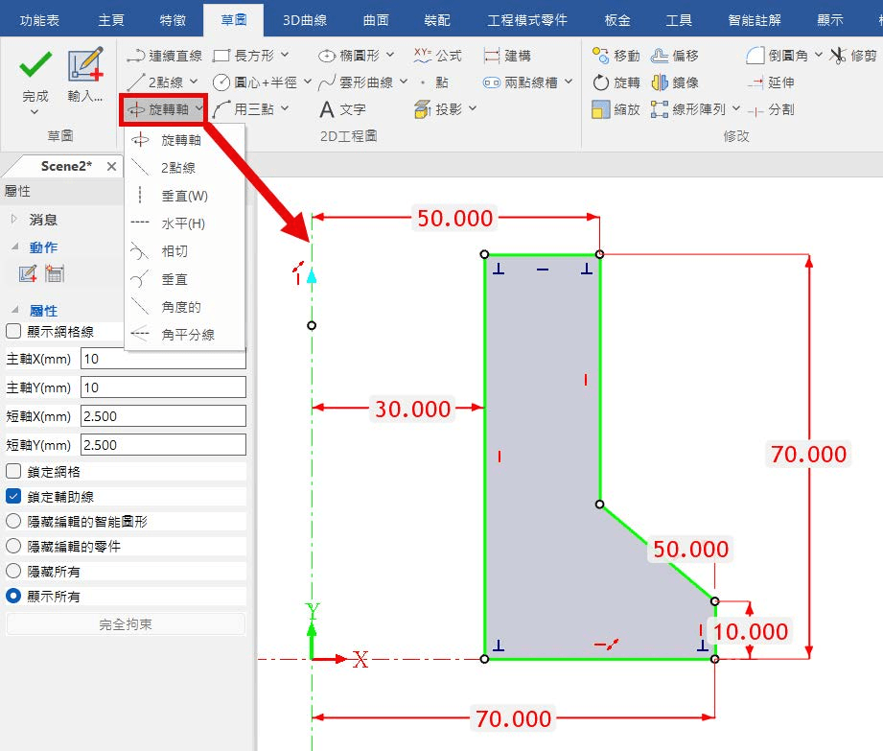Click the 倒圓角 fillet tool
The image size is (883, 751).
pyautogui.click(x=778, y=56)
